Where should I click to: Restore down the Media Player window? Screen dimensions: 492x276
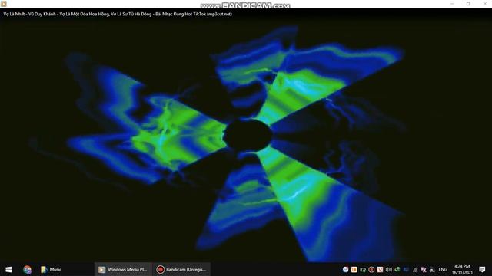(x=468, y=4)
